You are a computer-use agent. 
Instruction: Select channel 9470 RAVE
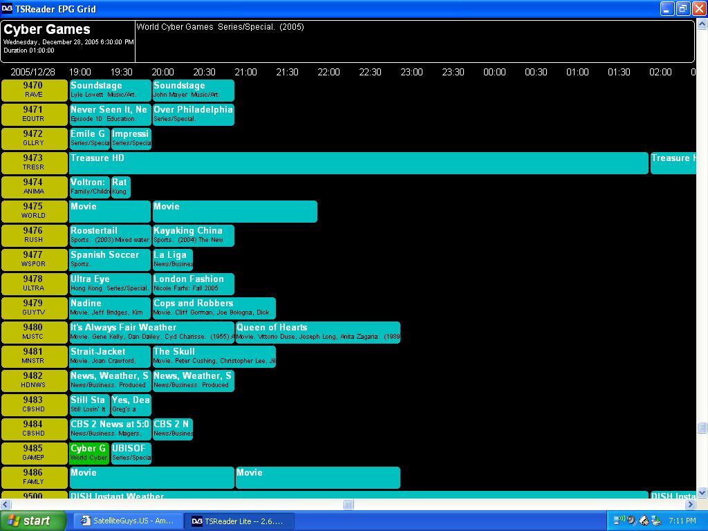[x=34, y=91]
